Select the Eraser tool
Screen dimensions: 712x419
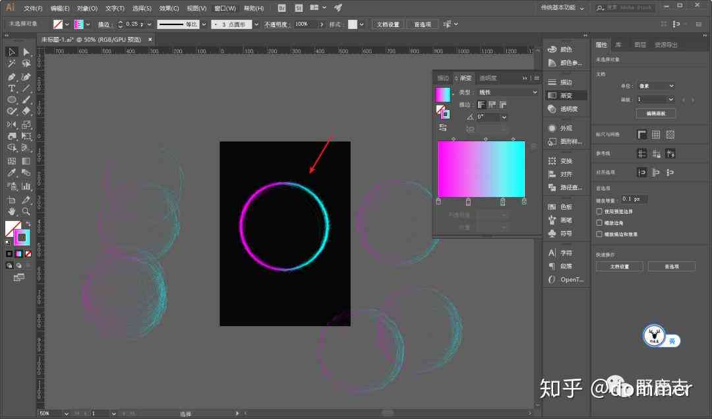coord(26,111)
